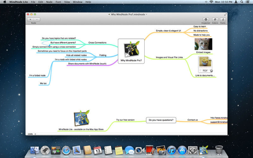This screenshot has height=158, width=253.
Task: Select the 'Embed images' node
Action: tap(203, 52)
